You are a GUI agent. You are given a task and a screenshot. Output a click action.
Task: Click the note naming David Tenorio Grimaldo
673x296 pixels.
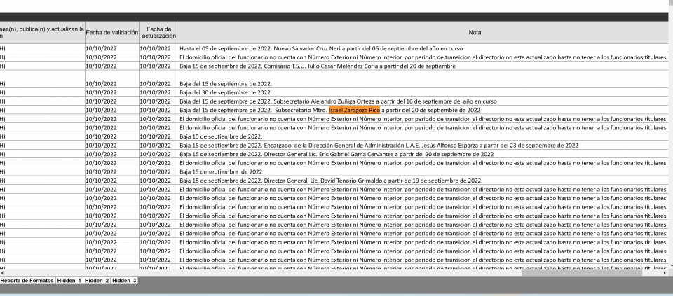pyautogui.click(x=426, y=181)
